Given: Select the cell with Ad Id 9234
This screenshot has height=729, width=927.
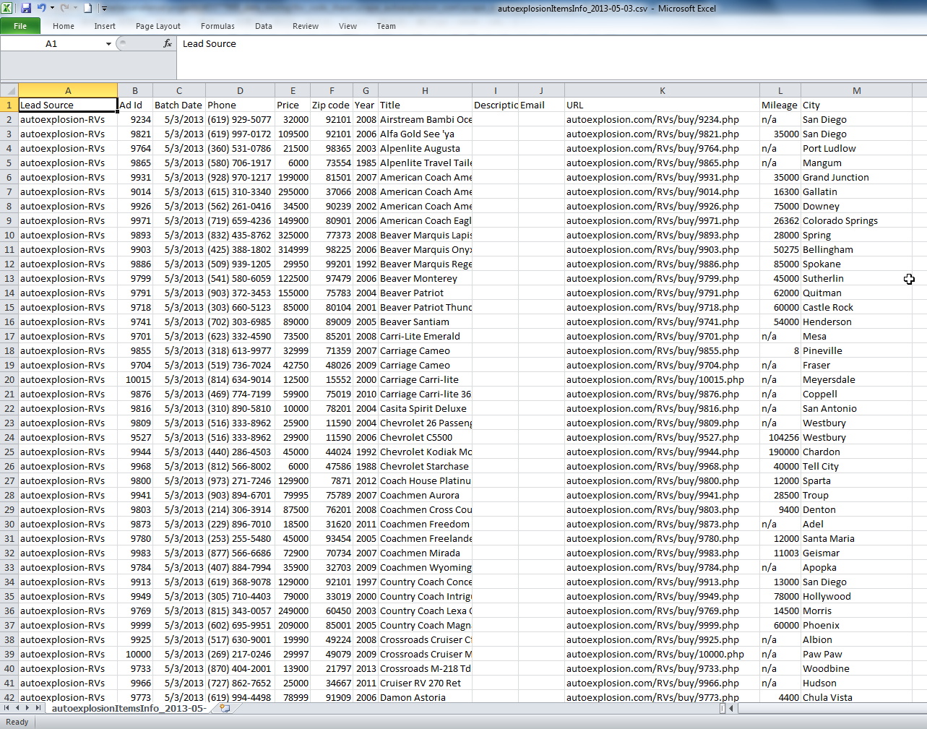Looking at the screenshot, I should click(135, 119).
